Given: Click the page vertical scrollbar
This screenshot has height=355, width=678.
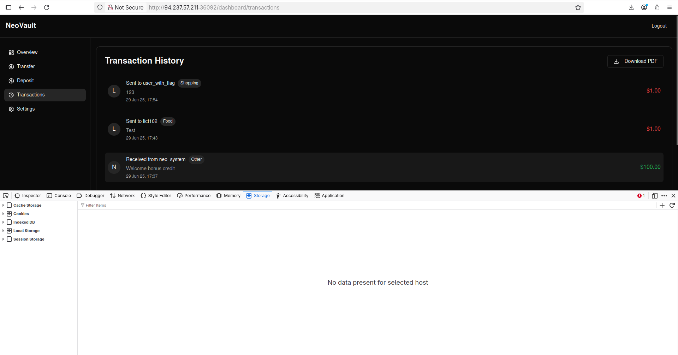Looking at the screenshot, I should point(677,81).
